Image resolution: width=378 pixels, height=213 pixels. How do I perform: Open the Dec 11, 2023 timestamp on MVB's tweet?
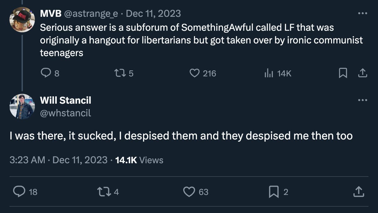pos(153,14)
